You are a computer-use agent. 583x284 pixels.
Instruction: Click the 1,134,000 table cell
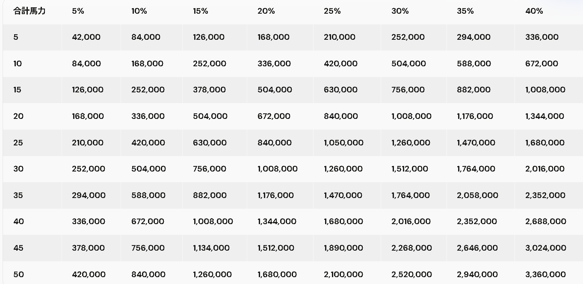tap(211, 248)
